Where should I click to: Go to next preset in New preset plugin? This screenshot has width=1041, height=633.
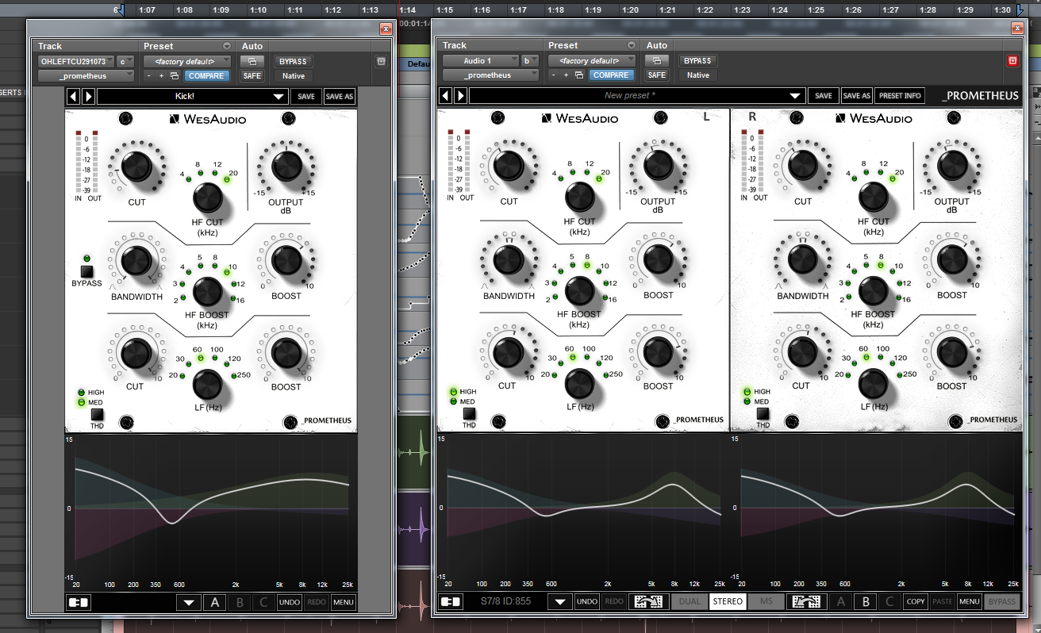[460, 95]
